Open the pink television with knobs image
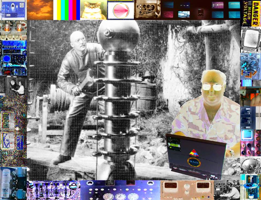Viewport: 261px width, 200px height. (x=251, y=143)
